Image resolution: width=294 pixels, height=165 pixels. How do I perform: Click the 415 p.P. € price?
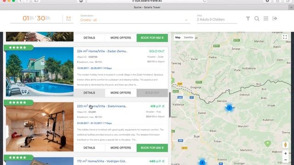coord(157,106)
